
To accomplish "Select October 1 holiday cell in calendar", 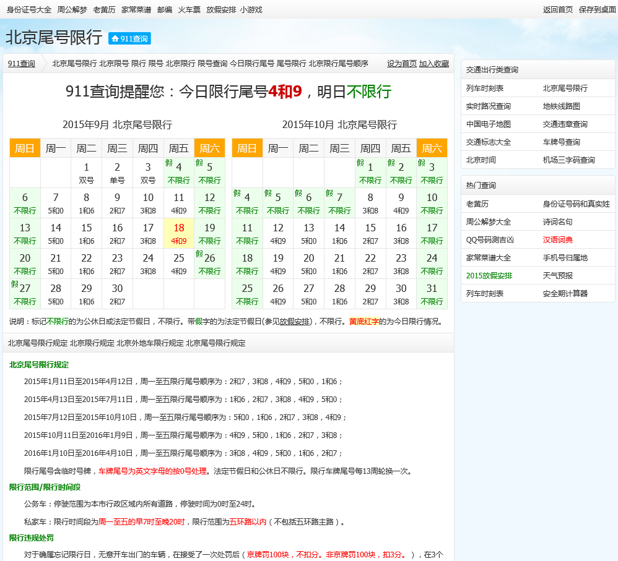I will point(370,173).
